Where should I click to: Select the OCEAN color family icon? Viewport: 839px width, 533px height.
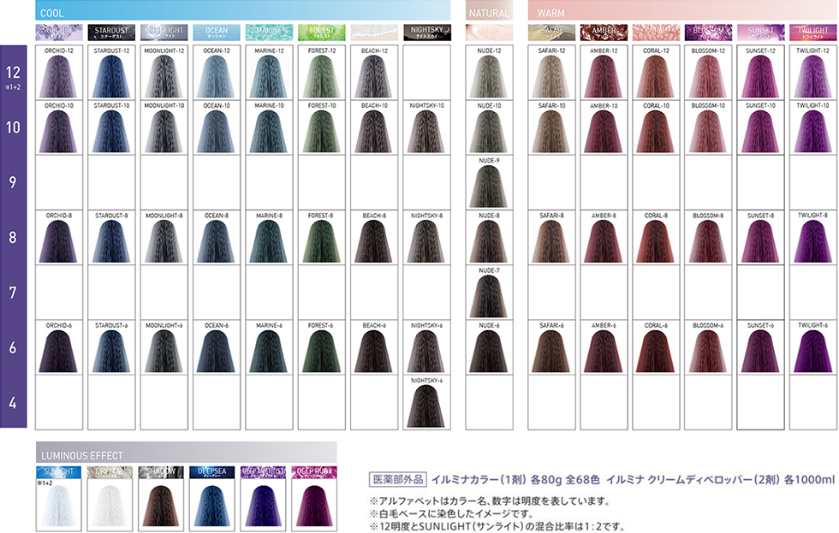tap(215, 30)
